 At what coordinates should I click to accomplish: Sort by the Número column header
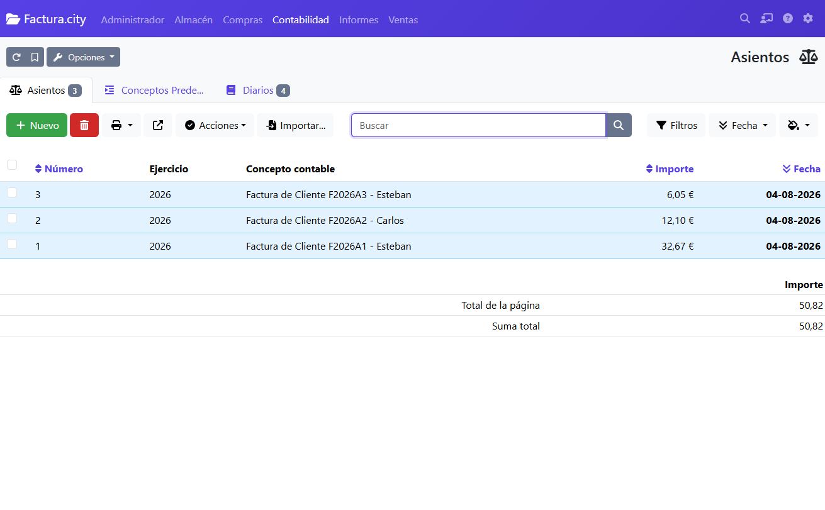click(x=59, y=169)
